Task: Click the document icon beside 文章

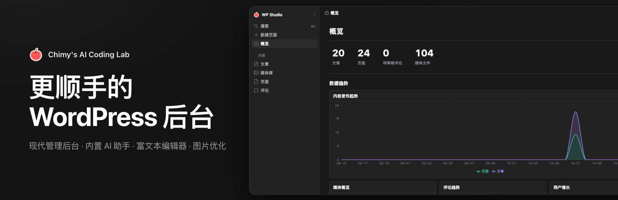Action: click(256, 64)
